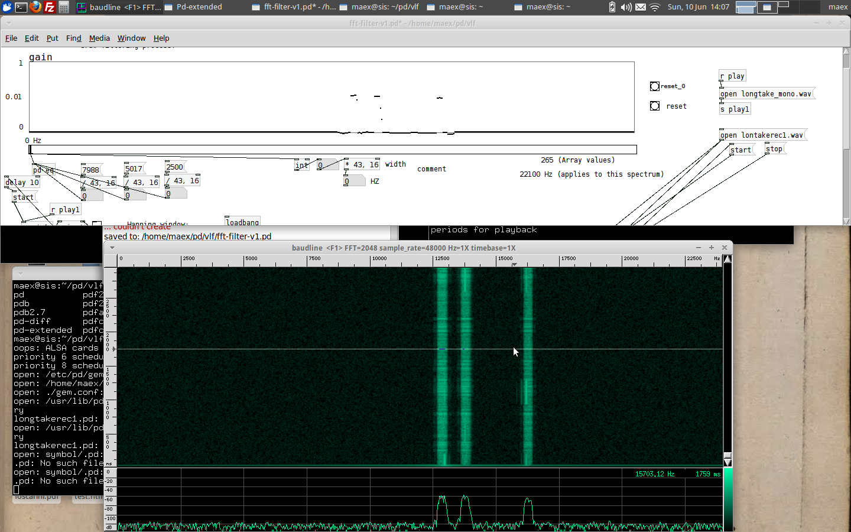Toggle the reset_0 bang button

[655, 86]
